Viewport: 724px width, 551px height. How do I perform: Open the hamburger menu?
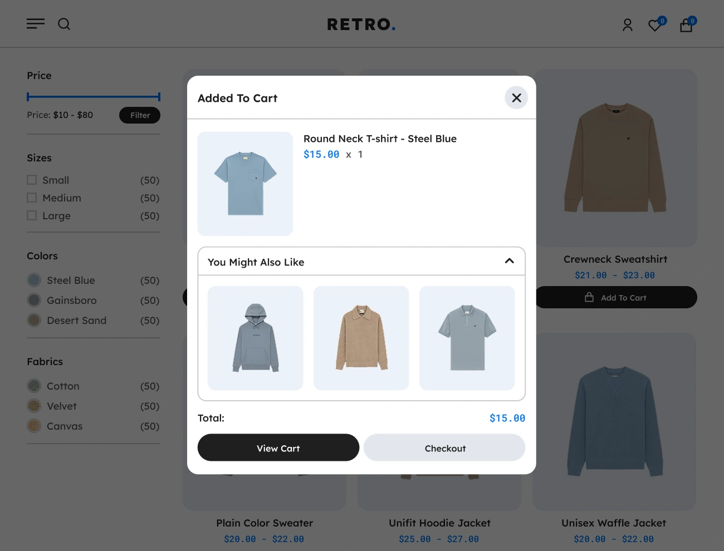pos(36,24)
